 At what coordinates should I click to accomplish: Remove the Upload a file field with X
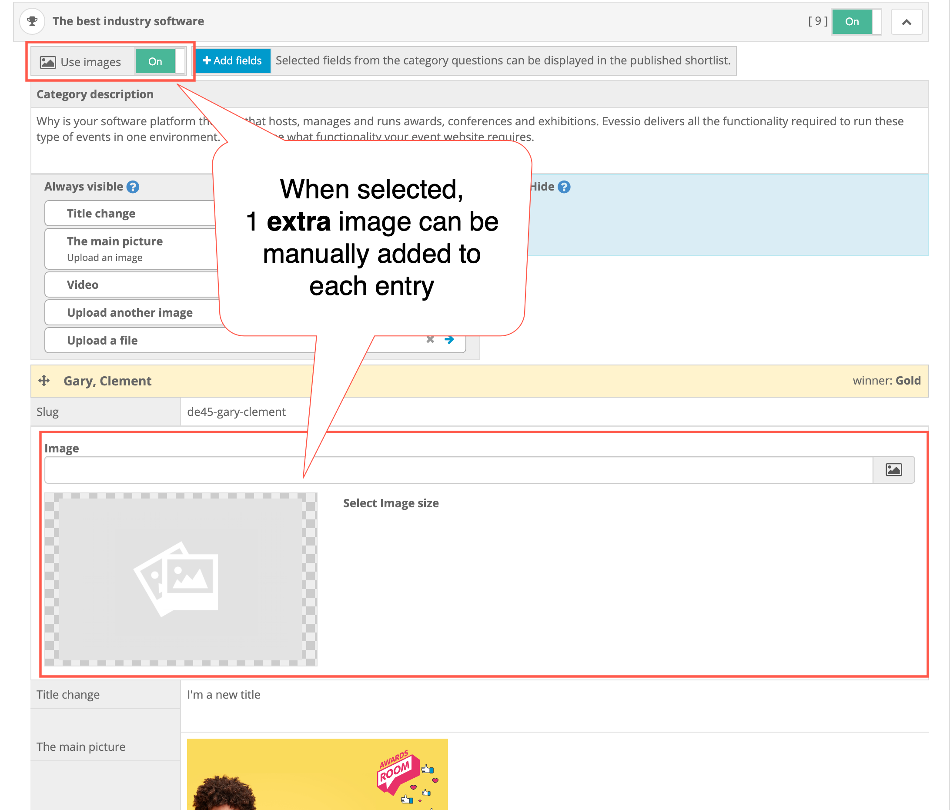pos(430,340)
